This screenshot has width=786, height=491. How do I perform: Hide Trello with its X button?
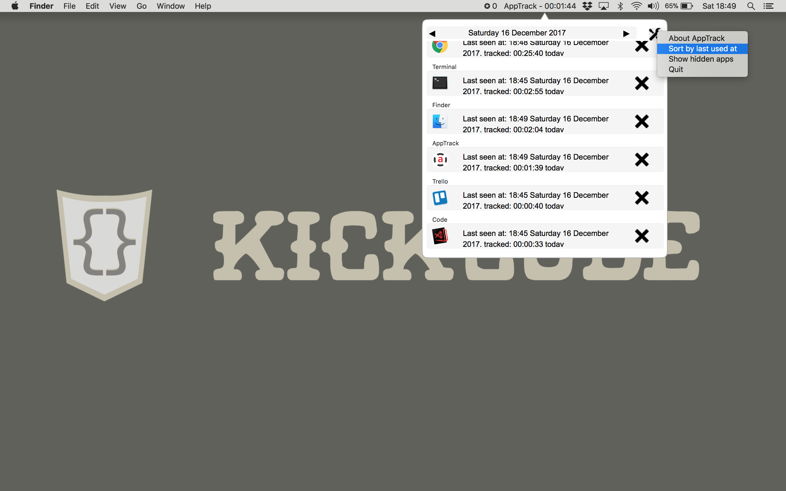coord(641,198)
